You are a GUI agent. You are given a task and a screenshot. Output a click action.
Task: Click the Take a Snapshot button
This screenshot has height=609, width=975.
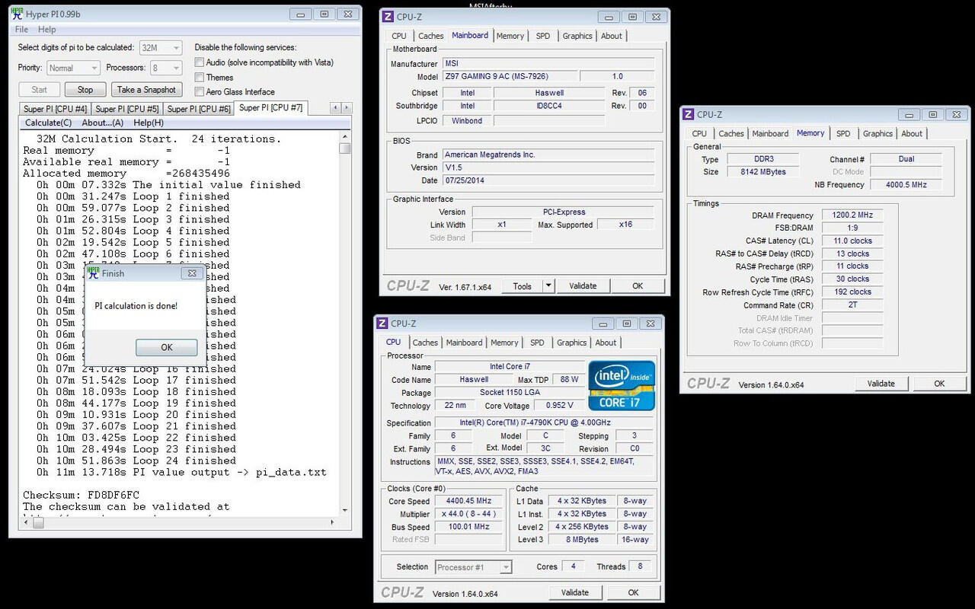tap(146, 89)
